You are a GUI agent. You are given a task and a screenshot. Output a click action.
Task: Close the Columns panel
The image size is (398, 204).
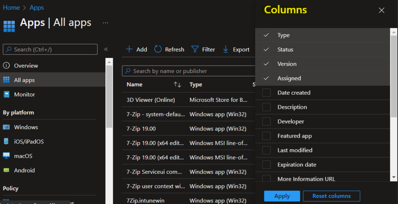click(x=382, y=10)
